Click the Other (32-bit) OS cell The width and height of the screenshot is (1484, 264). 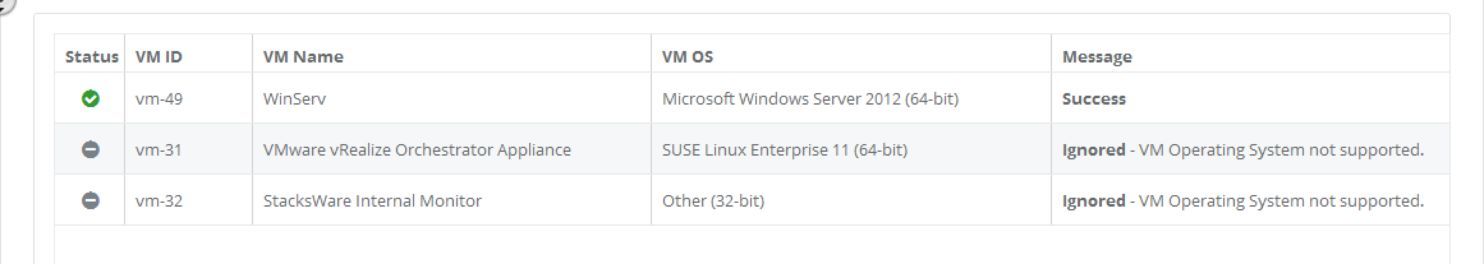[x=713, y=201]
